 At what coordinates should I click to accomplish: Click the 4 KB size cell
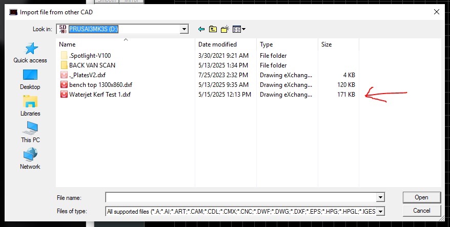[349, 75]
